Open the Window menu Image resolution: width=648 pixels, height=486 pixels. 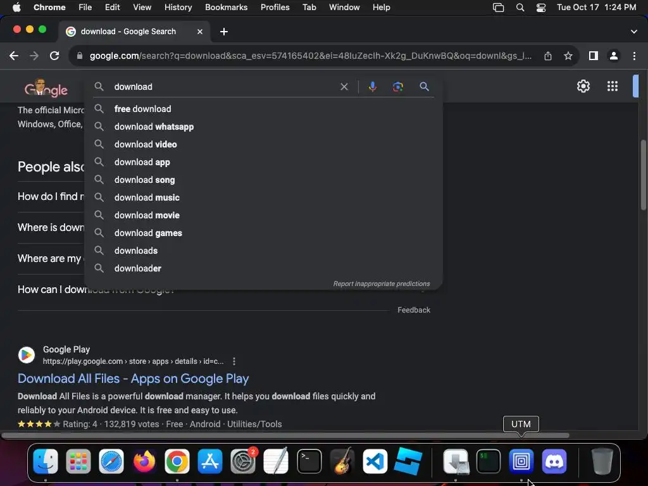[x=344, y=8]
